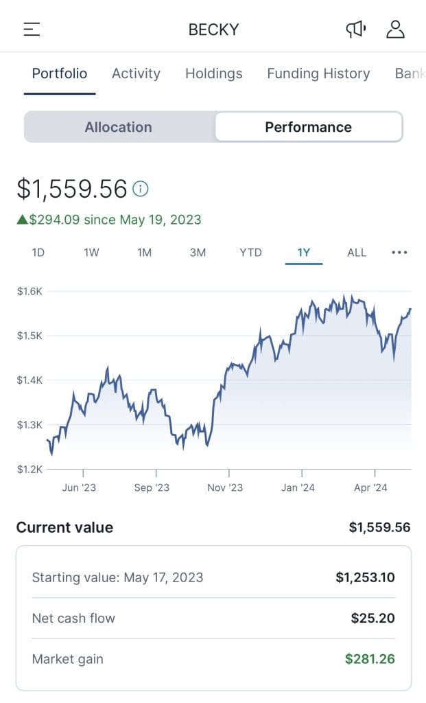Select the YTD time range
The height and width of the screenshot is (703, 426).
tap(250, 252)
